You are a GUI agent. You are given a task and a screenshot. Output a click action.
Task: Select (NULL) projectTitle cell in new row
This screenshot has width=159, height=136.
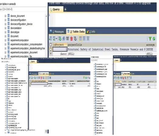pyautogui.click(x=106, y=54)
